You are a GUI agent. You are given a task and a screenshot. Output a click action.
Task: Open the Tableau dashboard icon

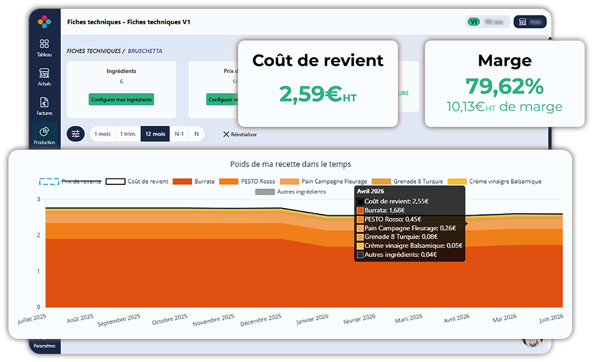click(44, 44)
